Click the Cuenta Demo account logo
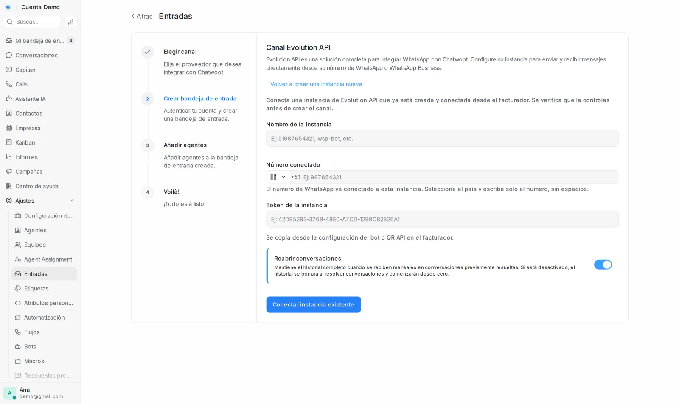The width and height of the screenshot is (679, 404). 8,7
